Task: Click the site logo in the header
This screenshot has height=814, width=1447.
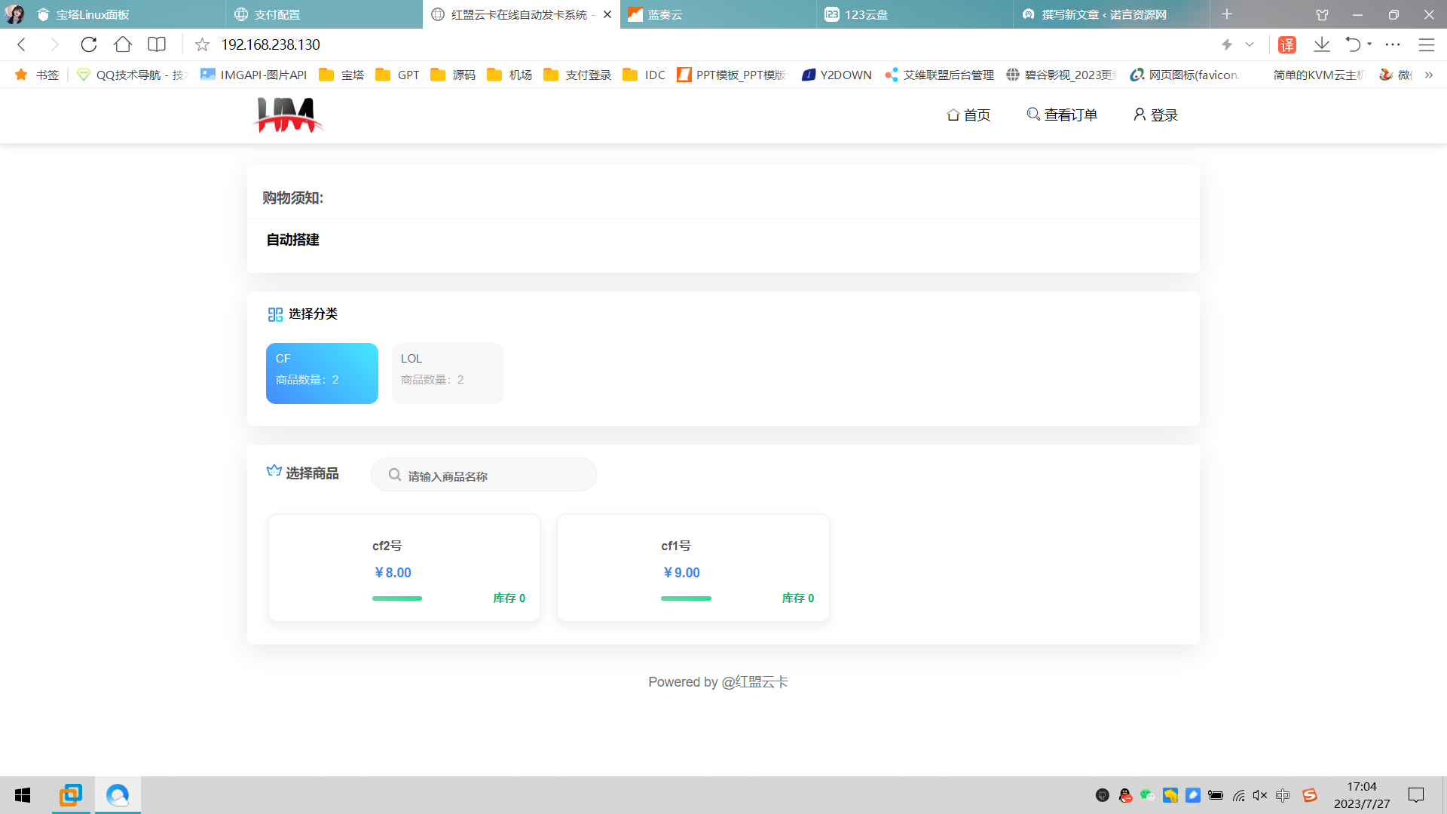Action: 289,115
